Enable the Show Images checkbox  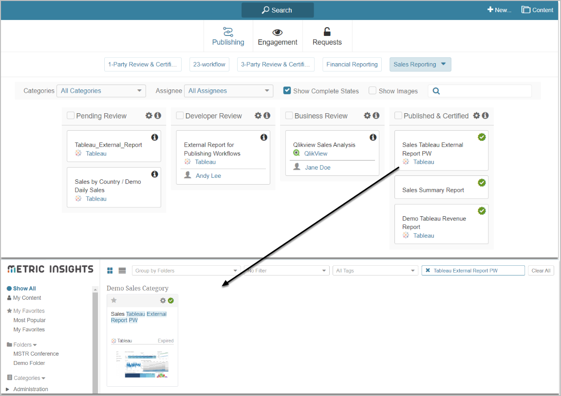pos(373,90)
